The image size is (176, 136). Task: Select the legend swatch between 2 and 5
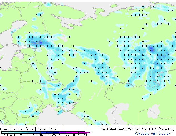pos(24,132)
